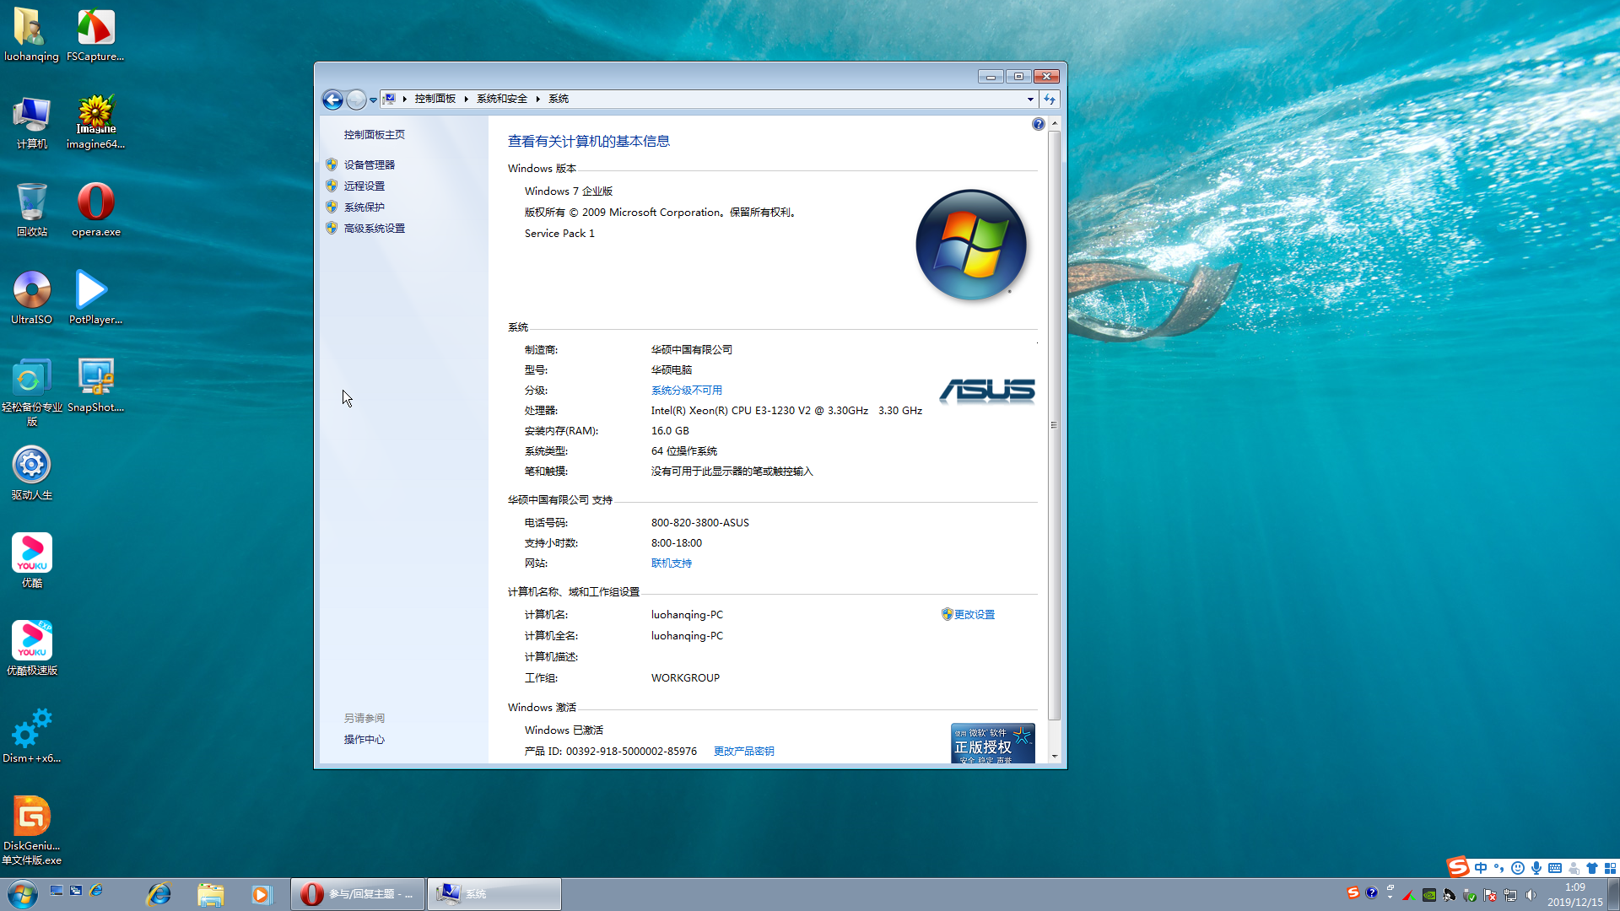Select the 计算机 desktop icon

[31, 123]
